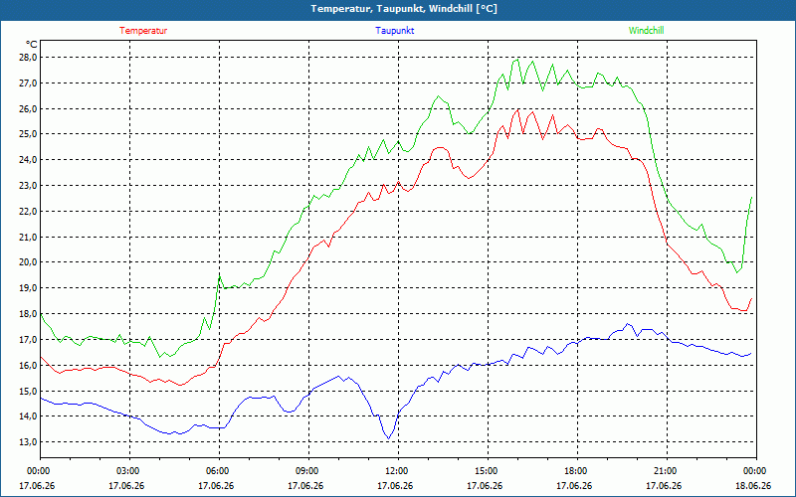Viewport: 796px width, 497px height.
Task: Click the "18.06.26" date label
Action: click(754, 486)
